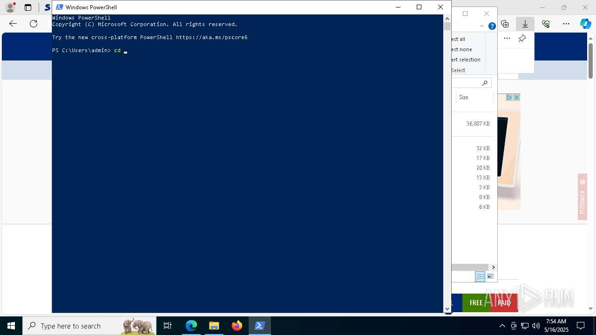
Task: Click Explorer horizontal scrollbar right arrow
Action: [493, 267]
